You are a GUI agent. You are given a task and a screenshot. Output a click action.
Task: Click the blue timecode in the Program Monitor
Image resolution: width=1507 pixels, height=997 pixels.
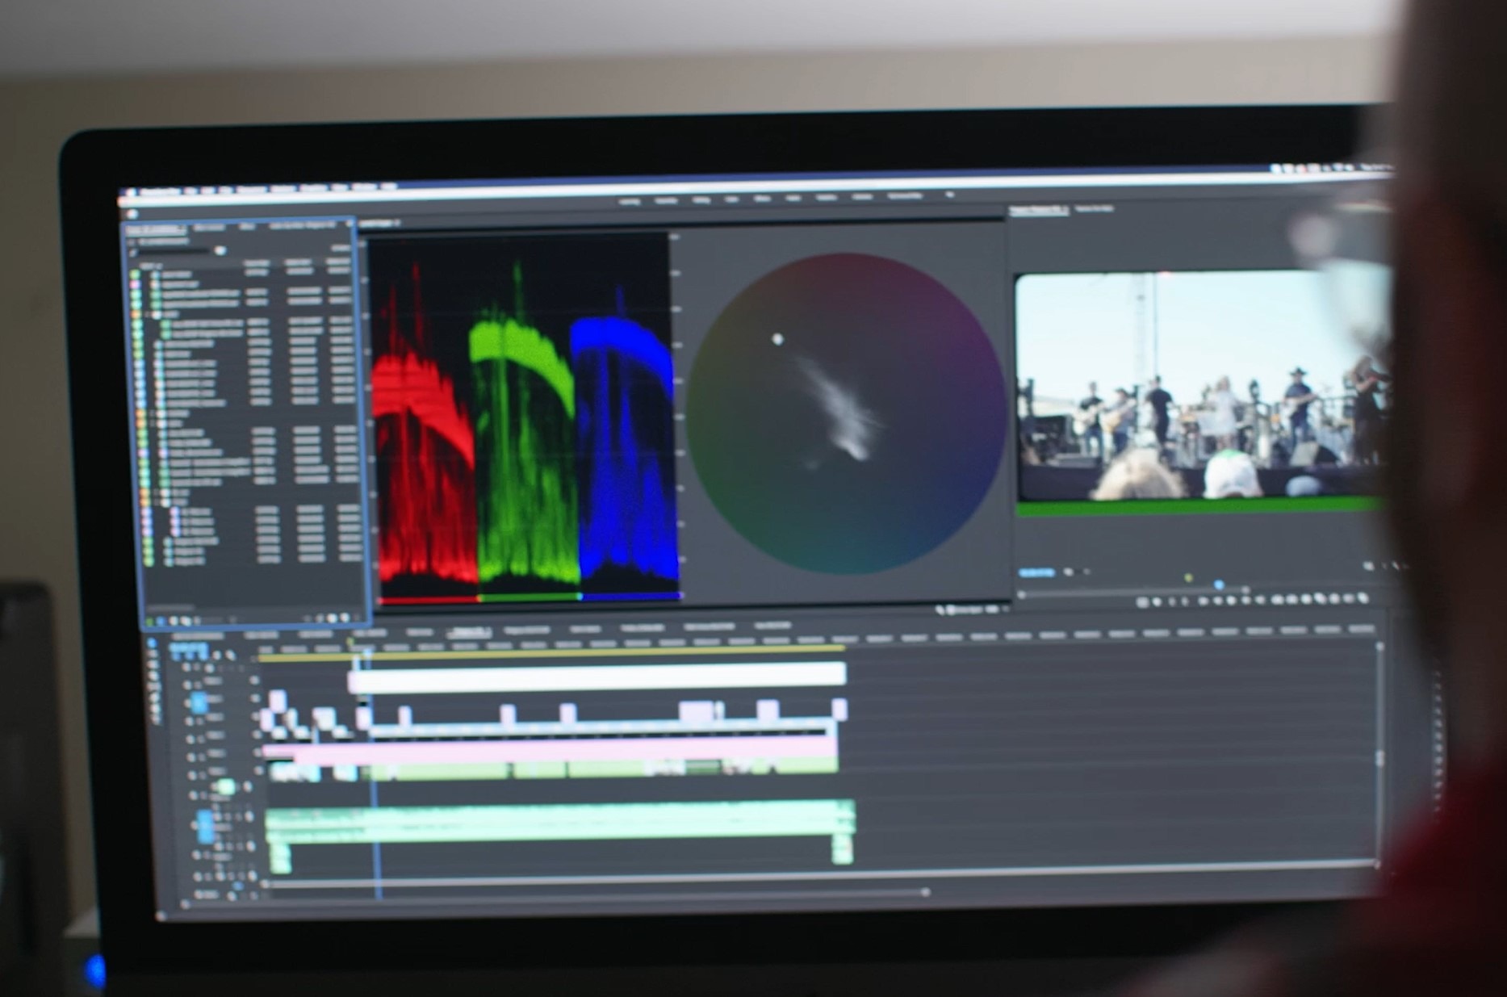1036,572
